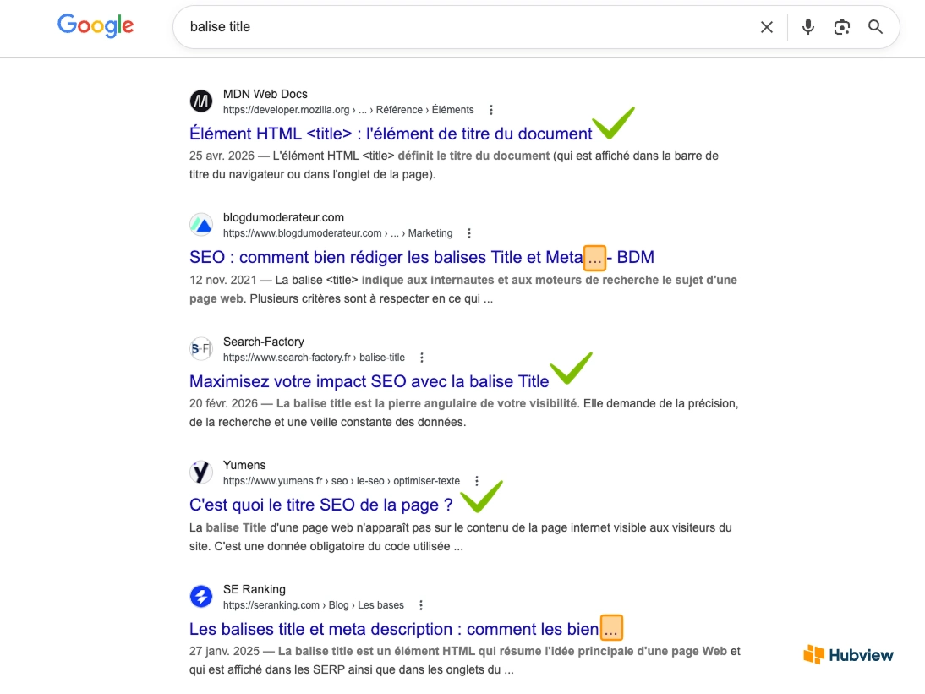Click the 12 nov. 2021 snippet text
This screenshot has width=925, height=694.
pos(463,289)
